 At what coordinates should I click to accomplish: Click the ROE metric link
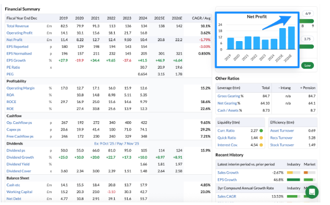(x=10, y=109)
